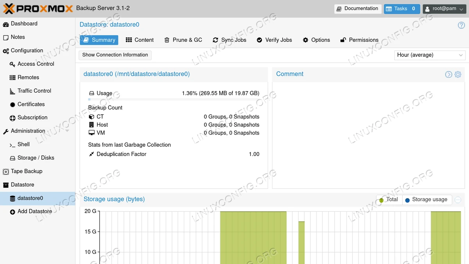Click the Comment panel arrow icon

click(x=449, y=74)
